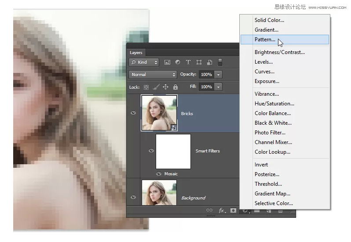Image resolution: width=351 pixels, height=242 pixels.
Task: Click the pixel layer filter icon
Action: pyautogui.click(x=167, y=62)
